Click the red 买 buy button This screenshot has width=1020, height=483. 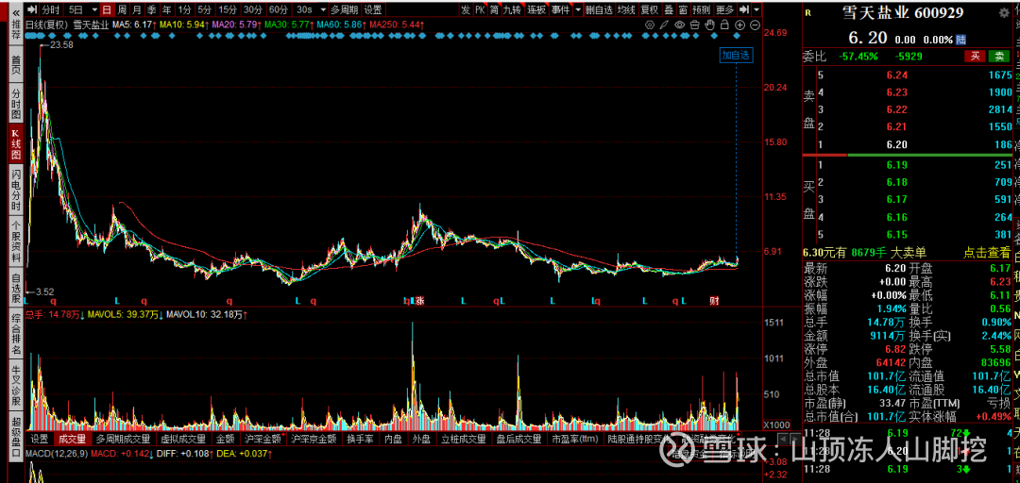coord(975,56)
